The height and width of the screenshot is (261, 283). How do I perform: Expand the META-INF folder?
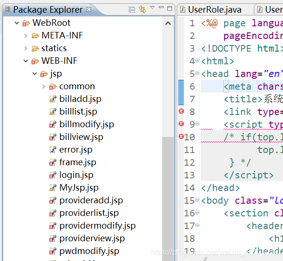(26, 36)
